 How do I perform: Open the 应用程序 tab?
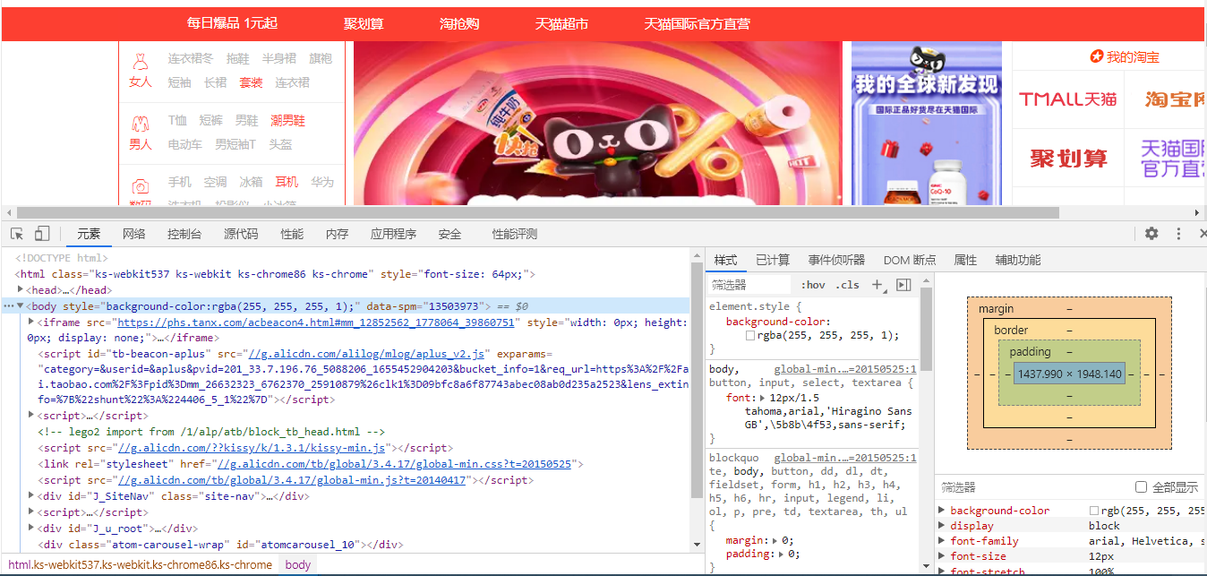point(393,234)
